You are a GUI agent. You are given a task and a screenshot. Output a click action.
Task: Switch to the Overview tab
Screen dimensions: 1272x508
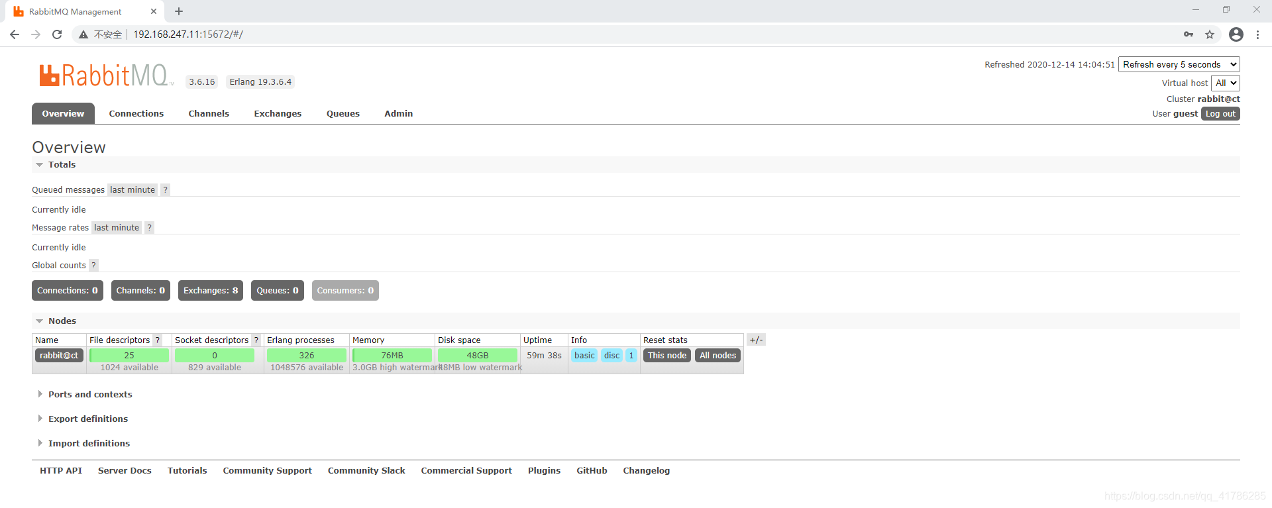[x=63, y=113]
